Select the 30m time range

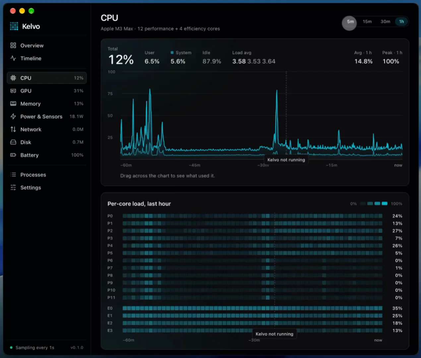[385, 22]
